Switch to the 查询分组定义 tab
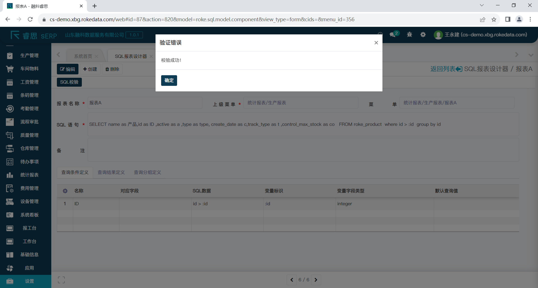 click(147, 173)
